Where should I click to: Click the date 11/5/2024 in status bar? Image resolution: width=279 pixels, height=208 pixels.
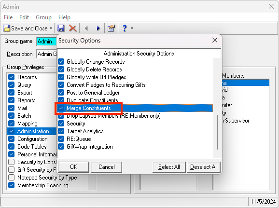click(263, 202)
